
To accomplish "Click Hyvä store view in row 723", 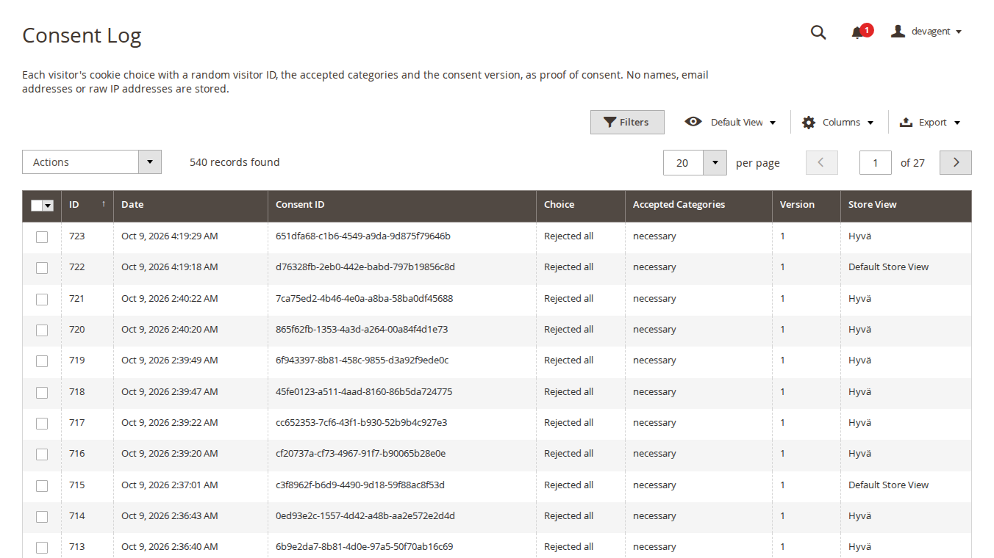I will tap(859, 236).
